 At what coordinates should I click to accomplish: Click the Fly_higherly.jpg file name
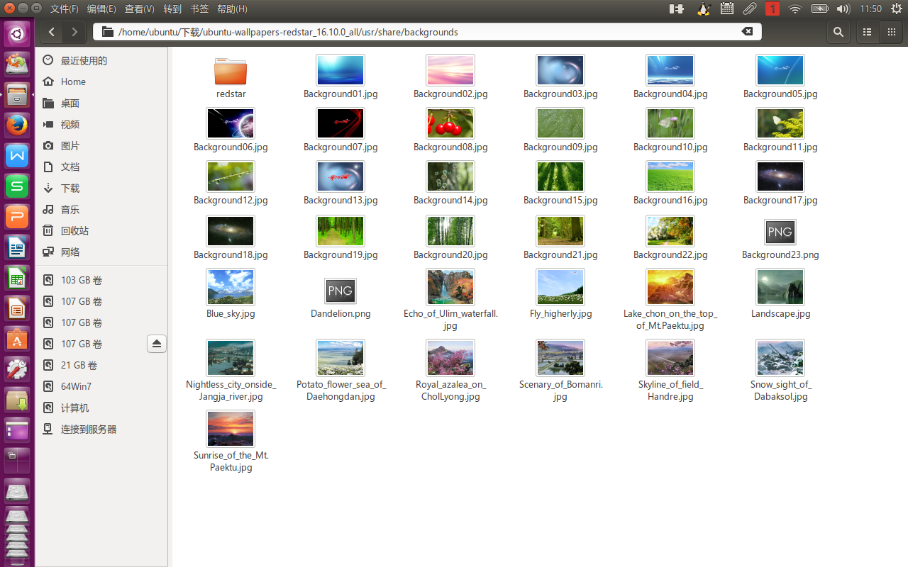pyautogui.click(x=560, y=314)
